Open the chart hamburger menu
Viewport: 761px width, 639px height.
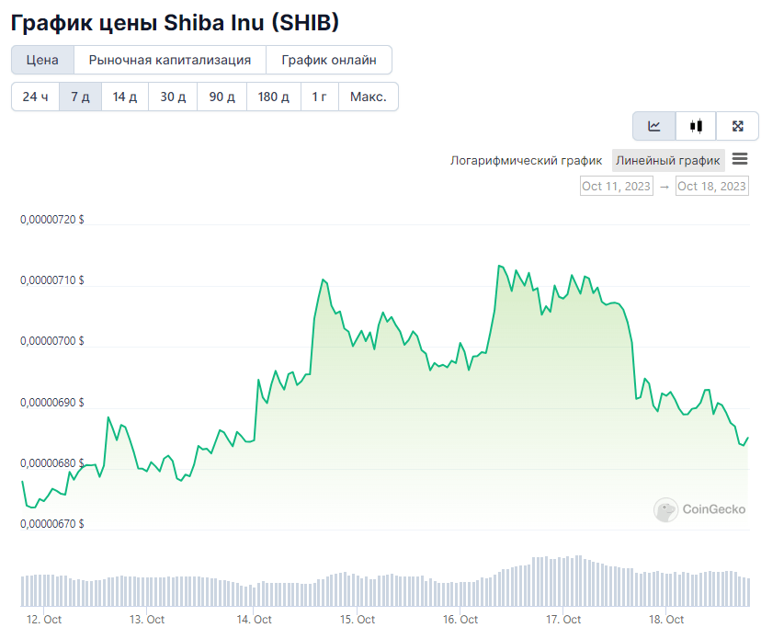point(740,159)
